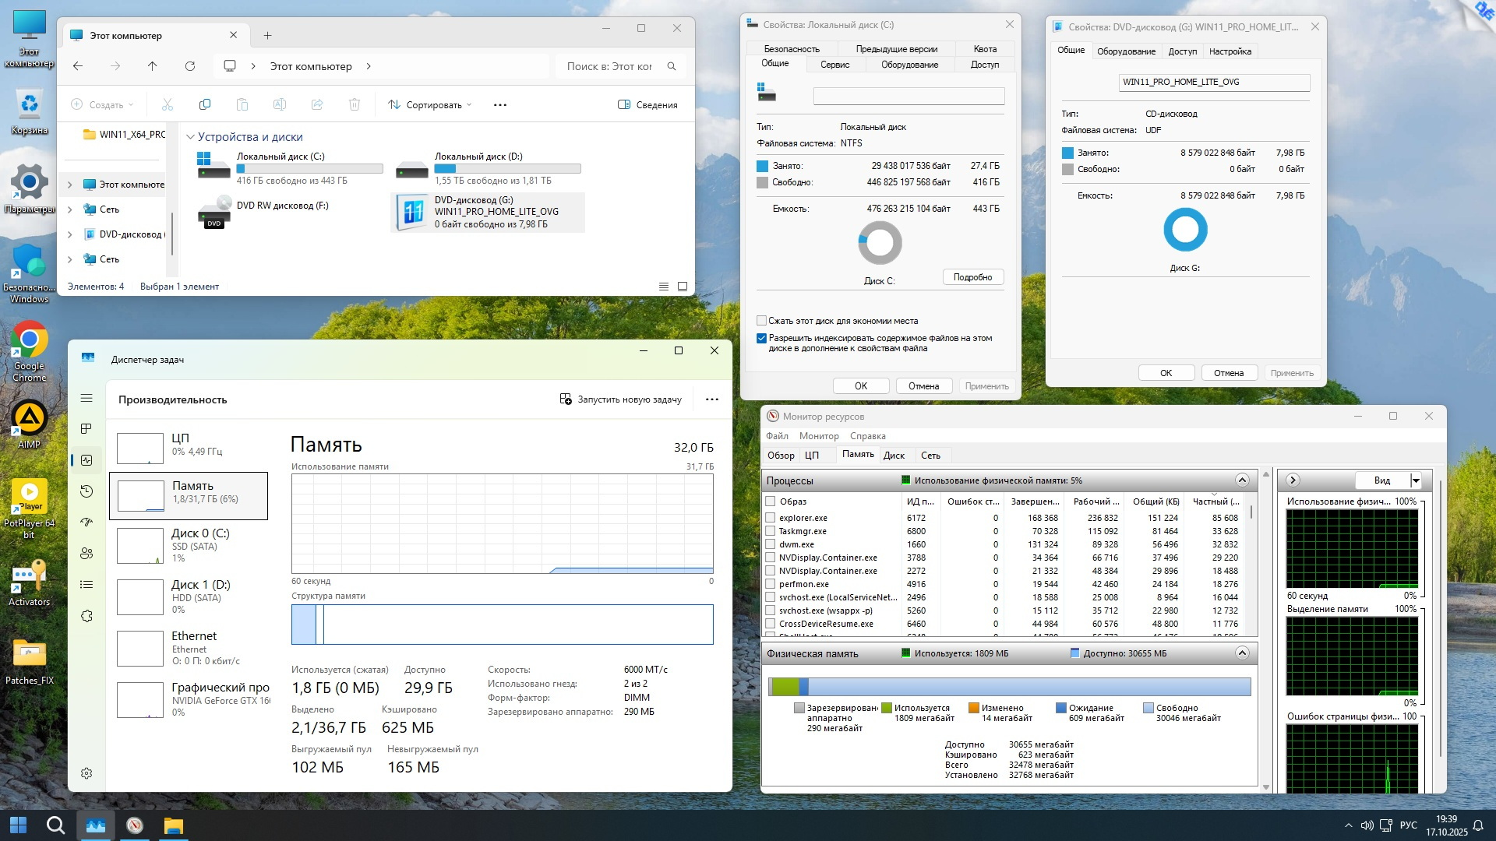Open the Security tab in drive C properties
The height and width of the screenshot is (841, 1496).
(x=791, y=48)
